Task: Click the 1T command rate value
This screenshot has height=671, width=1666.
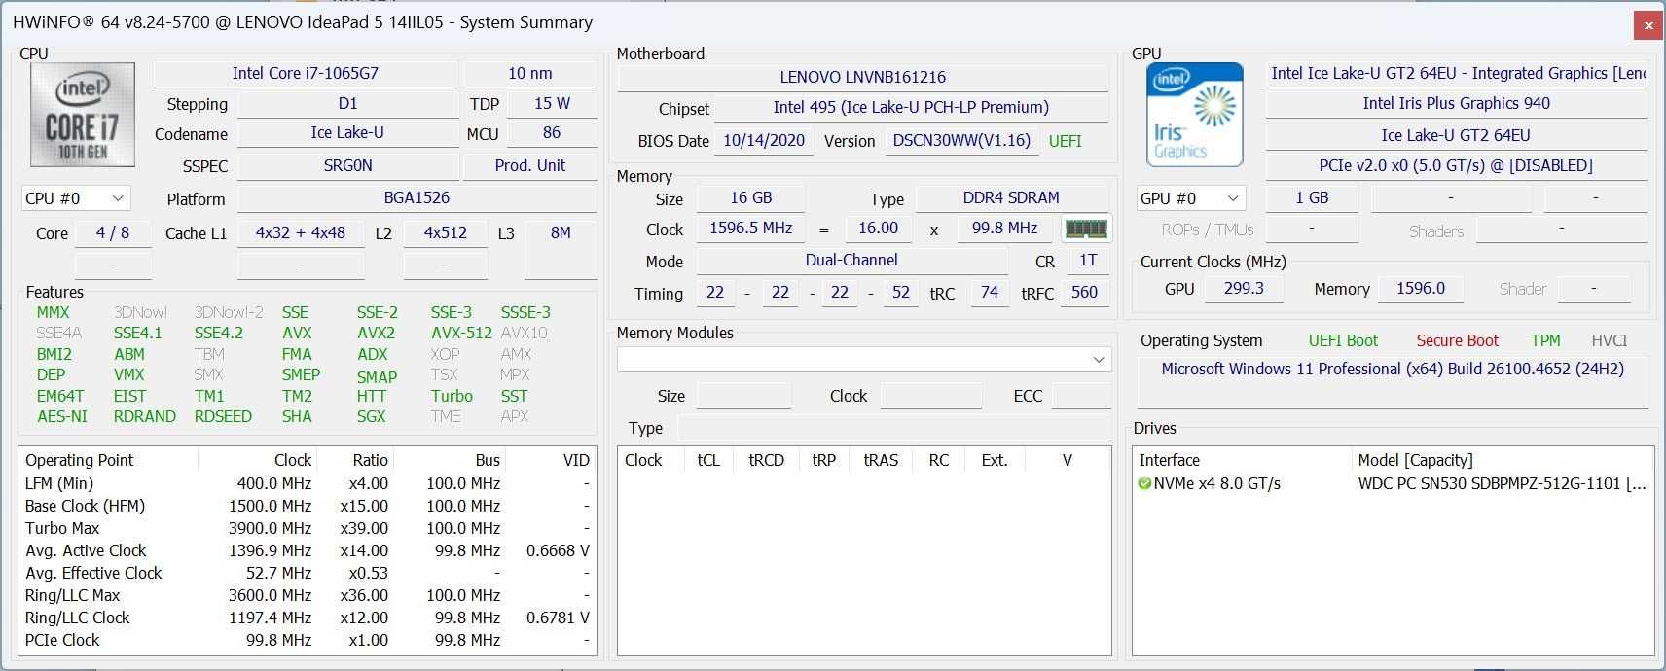Action: coord(1088,261)
